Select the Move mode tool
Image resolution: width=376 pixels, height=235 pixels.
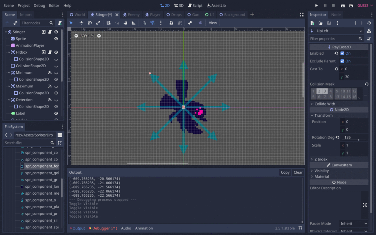(81, 23)
